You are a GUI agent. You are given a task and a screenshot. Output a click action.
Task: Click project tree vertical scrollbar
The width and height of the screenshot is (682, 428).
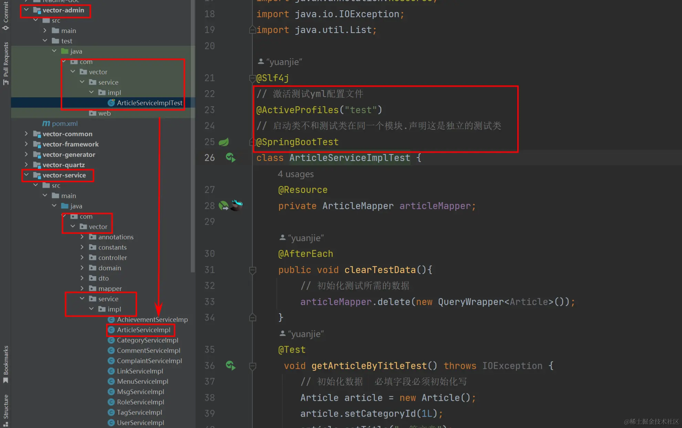193,138
